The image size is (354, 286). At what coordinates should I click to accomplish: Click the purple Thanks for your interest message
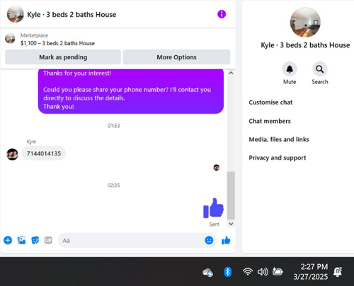click(131, 91)
